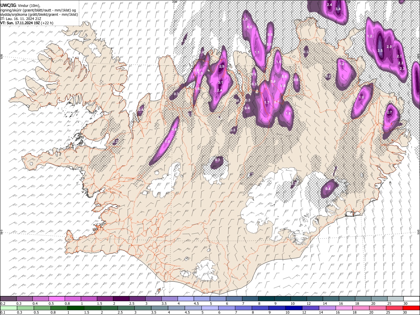This screenshot has height=315, width=420.
Task: Select the 'IT: Lau. 16. 11. 2024 21Z' line
Action: click(x=21, y=19)
